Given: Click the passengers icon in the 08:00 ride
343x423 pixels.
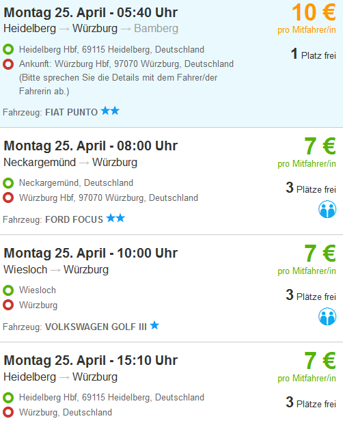Looking at the screenshot, I should tap(327, 209).
